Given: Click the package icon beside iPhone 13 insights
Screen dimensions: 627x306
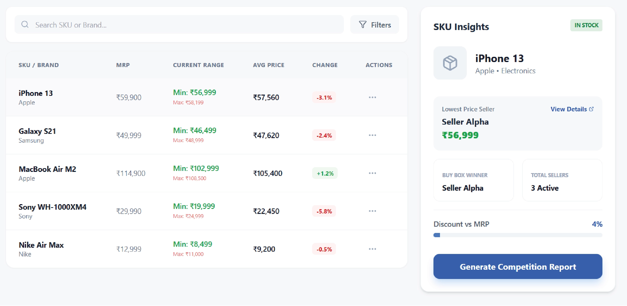Looking at the screenshot, I should click(x=450, y=63).
